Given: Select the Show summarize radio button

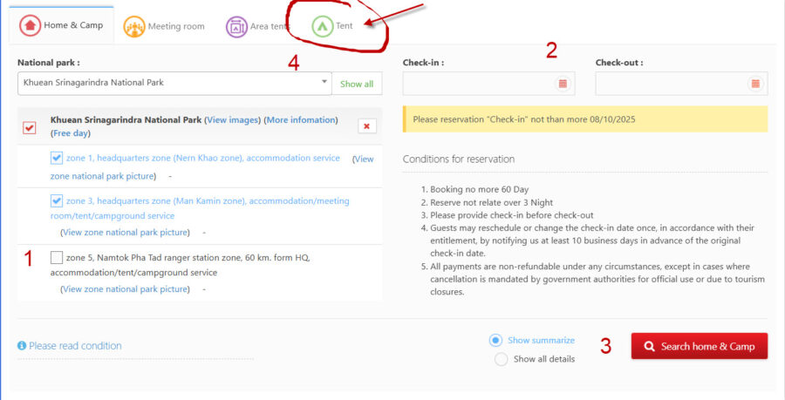Looking at the screenshot, I should 495,340.
